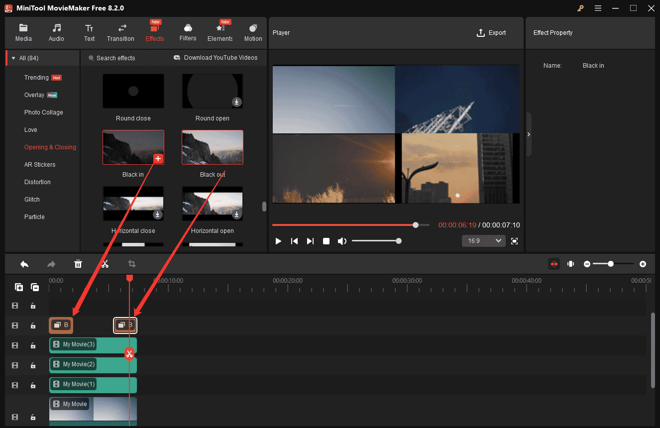
Task: Toggle lock on effects track
Action: 33,325
